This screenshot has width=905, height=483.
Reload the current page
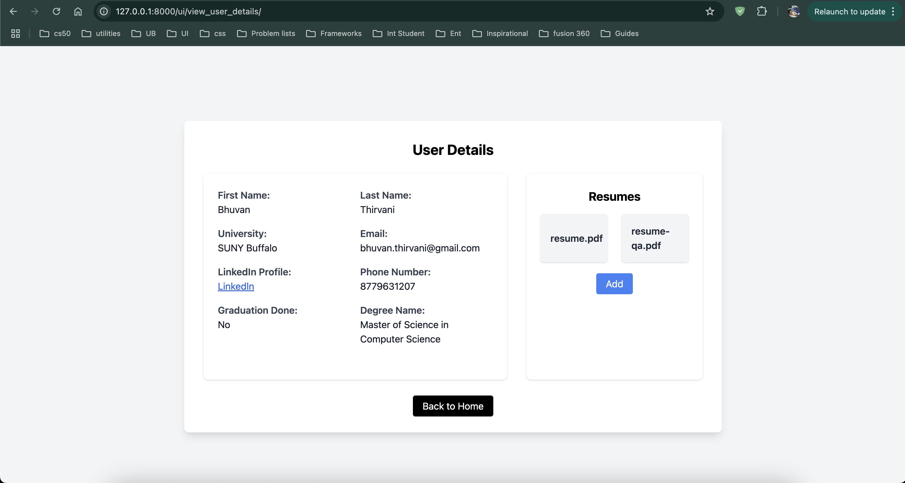click(56, 12)
